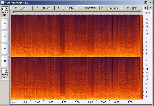Image resolution: width=154 pixels, height=106 pixels.
Task: Click the 5:00 mark on the time axis
Action: coord(77,102)
